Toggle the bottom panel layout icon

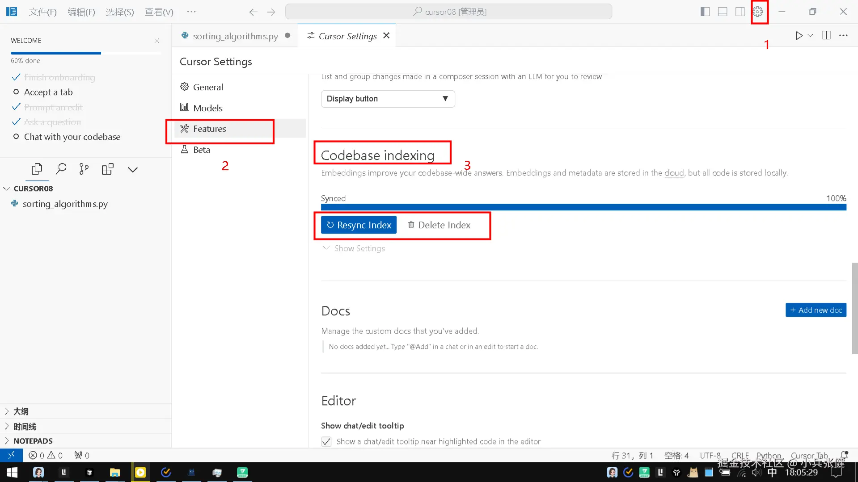point(723,12)
